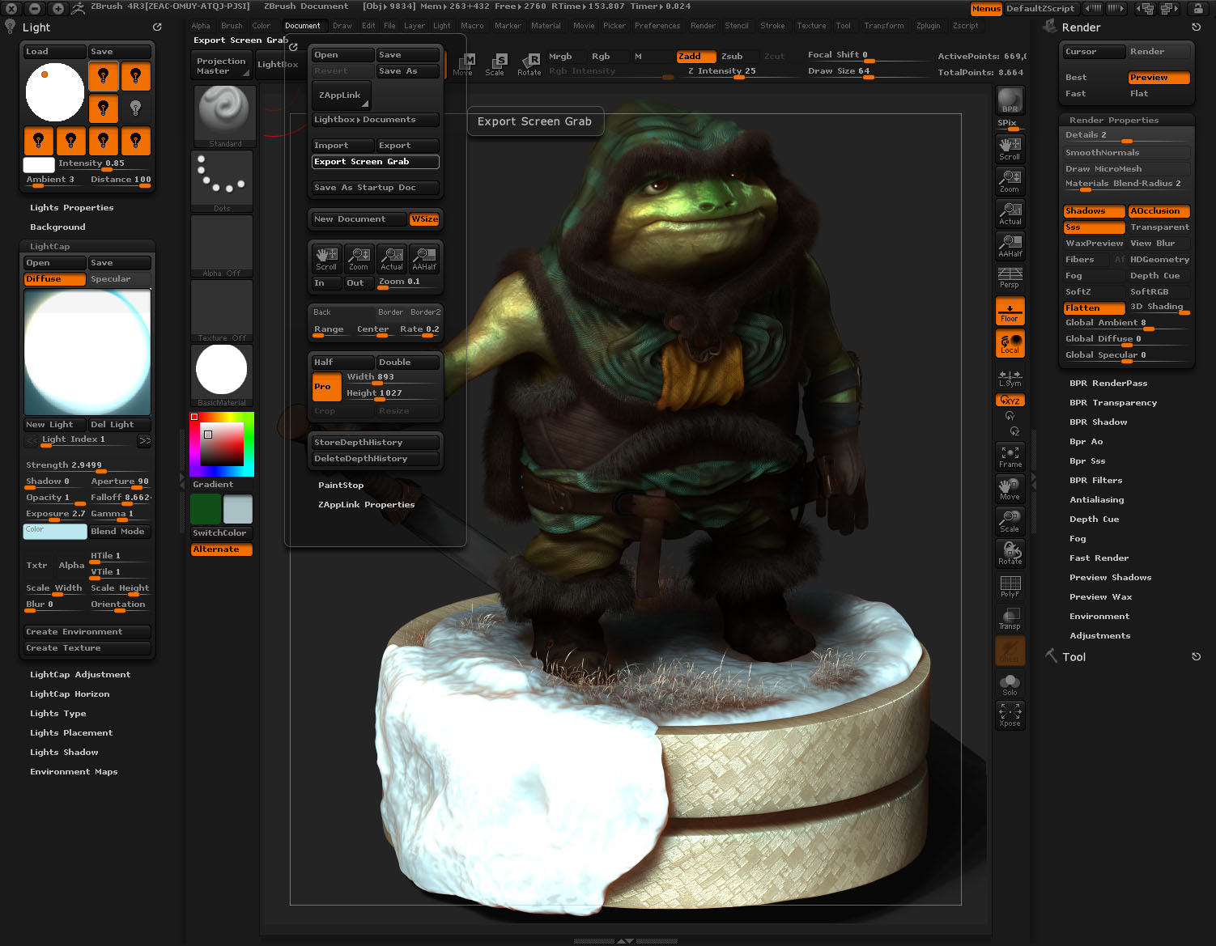The image size is (1216, 946).
Task: Expand the Antialiasing section
Action: pos(1097,500)
